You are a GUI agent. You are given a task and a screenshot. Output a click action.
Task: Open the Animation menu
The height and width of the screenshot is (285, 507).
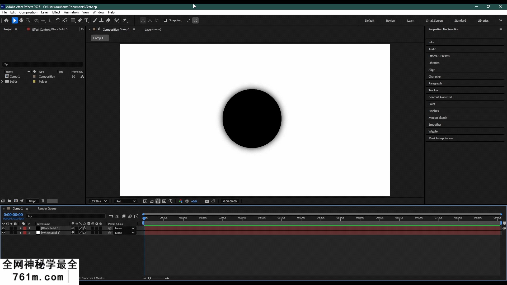point(71,12)
